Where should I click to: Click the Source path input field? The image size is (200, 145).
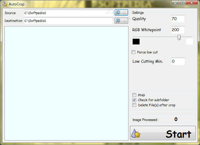click(x=68, y=13)
